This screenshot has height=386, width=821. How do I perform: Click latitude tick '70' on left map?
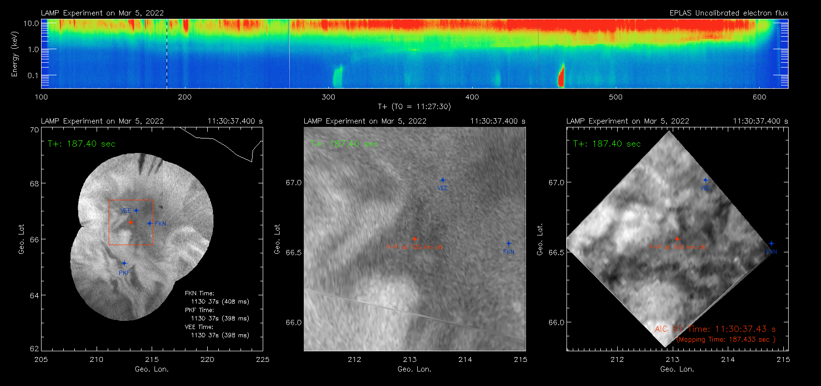click(x=34, y=130)
